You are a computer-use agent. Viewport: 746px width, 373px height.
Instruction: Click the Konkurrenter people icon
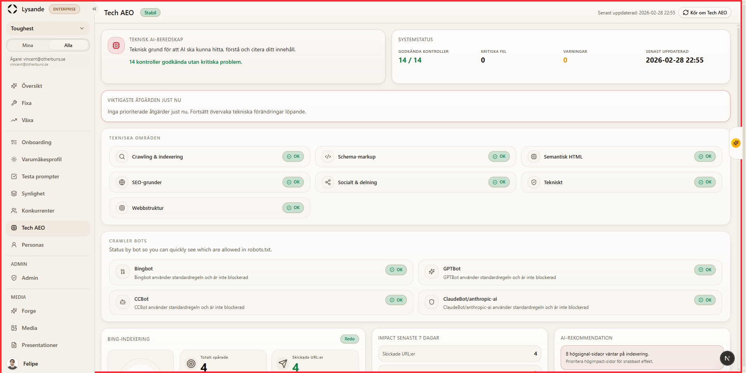(14, 211)
